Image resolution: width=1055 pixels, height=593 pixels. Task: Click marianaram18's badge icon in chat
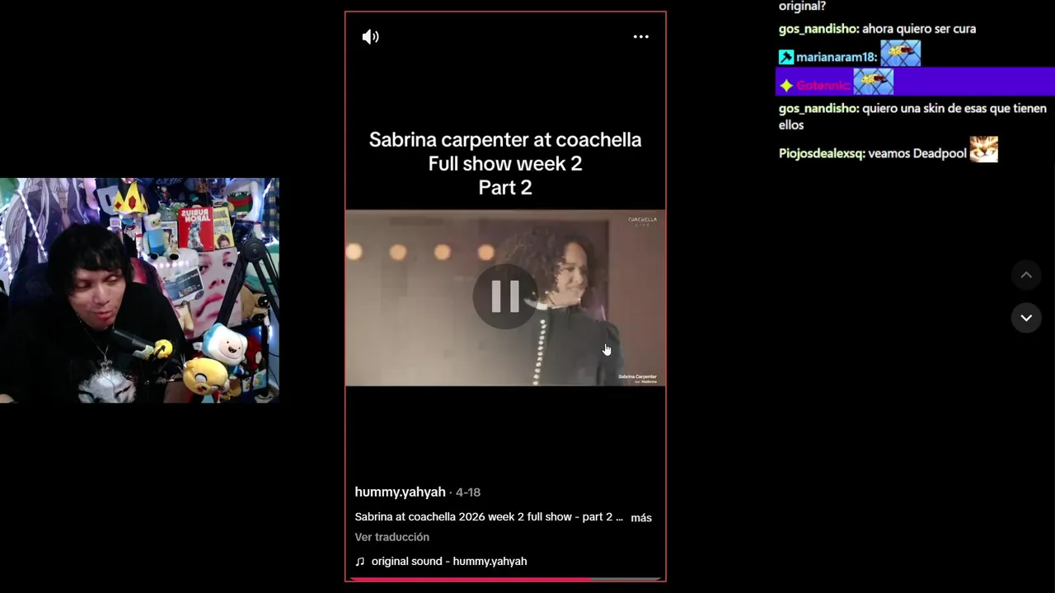(786, 57)
